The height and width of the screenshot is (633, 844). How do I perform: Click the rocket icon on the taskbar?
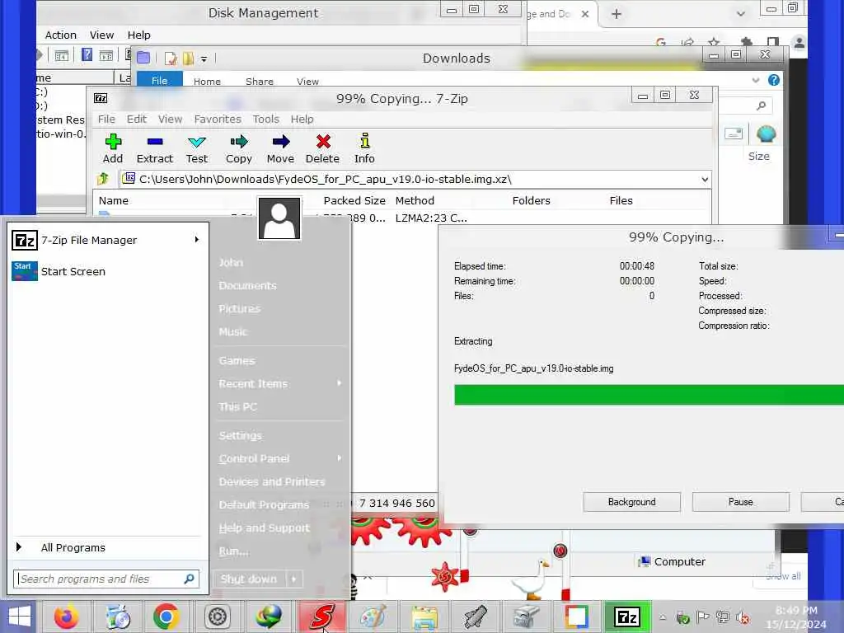click(x=475, y=617)
